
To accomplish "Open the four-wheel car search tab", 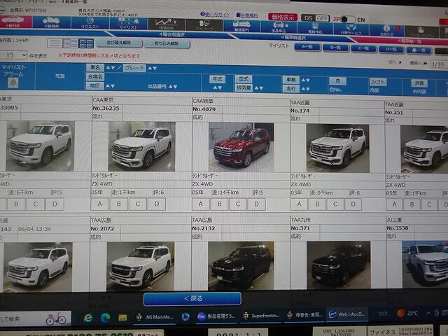I will tap(14, 22).
